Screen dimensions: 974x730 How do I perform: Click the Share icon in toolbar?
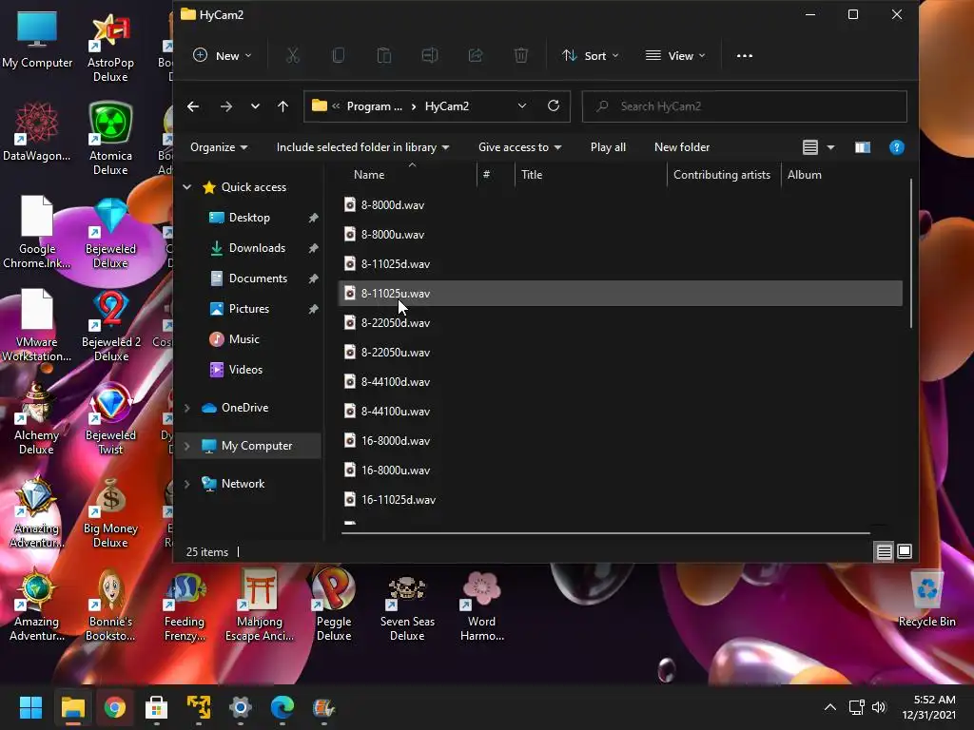(476, 56)
